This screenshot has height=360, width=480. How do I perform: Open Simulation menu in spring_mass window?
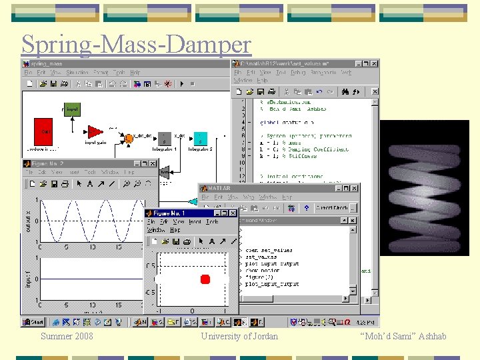point(77,72)
